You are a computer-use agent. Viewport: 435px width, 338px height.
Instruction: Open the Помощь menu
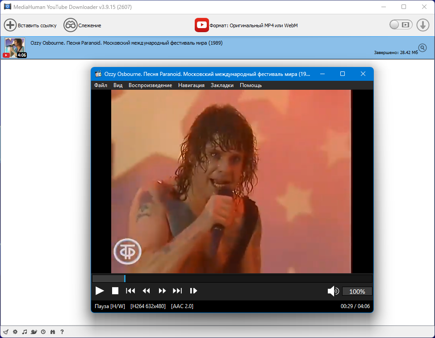pyautogui.click(x=251, y=85)
